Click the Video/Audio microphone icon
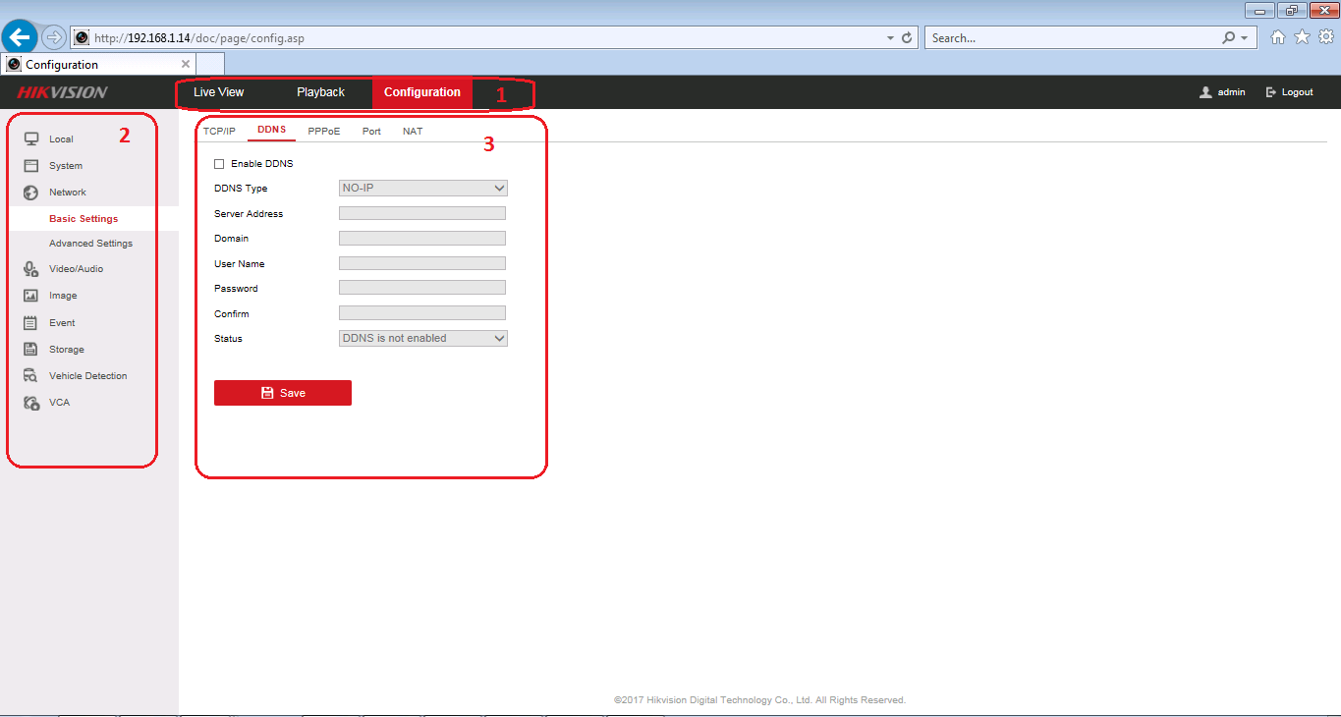The height and width of the screenshot is (717, 1341). tap(30, 269)
